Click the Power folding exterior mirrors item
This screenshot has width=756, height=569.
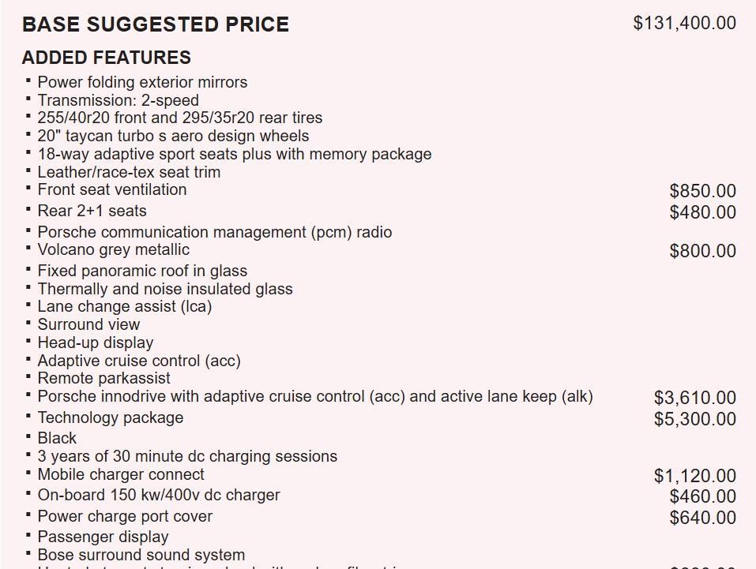point(142,82)
